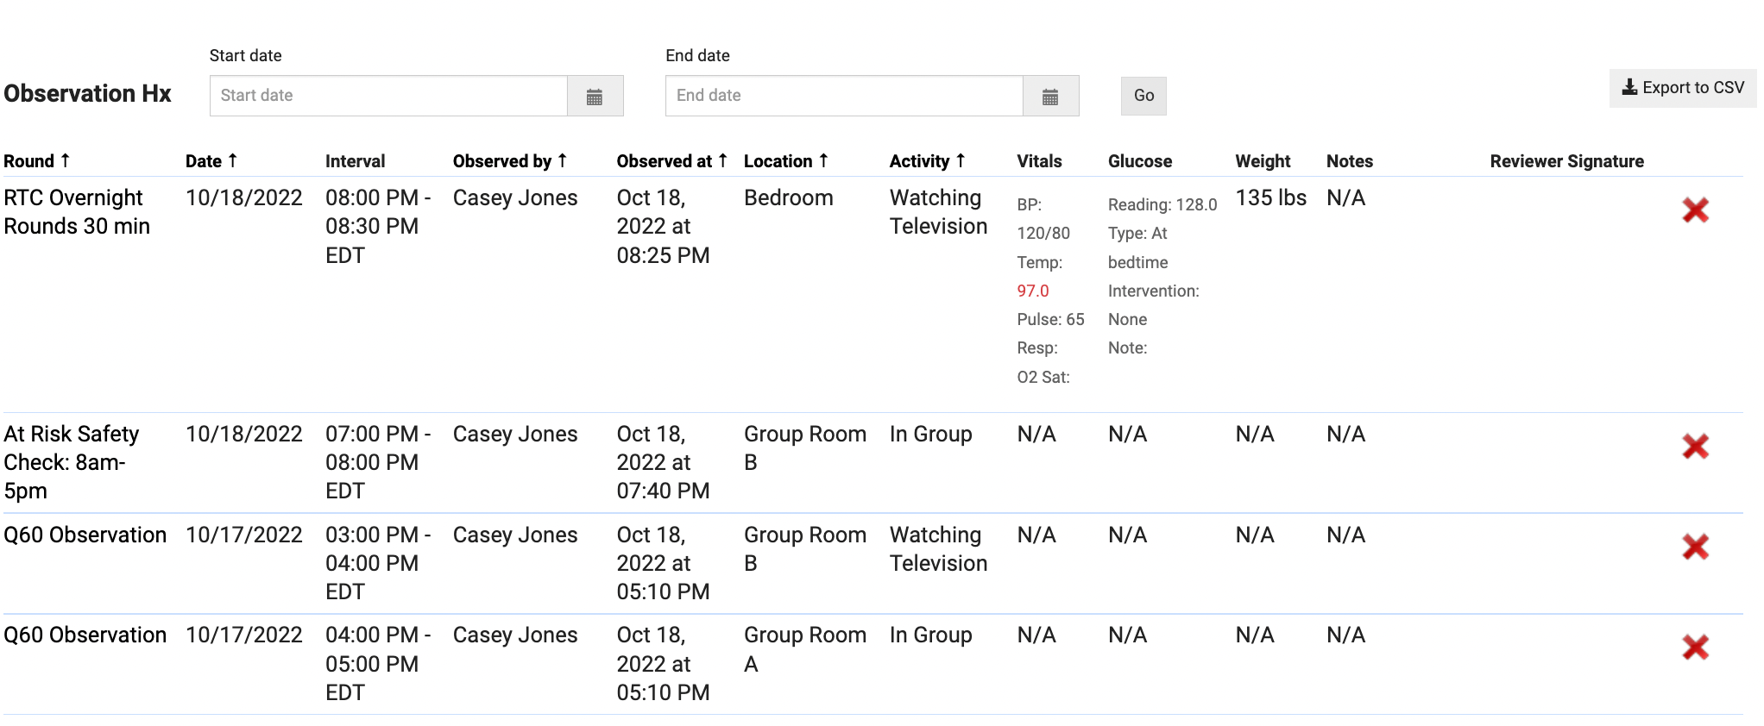The image size is (1764, 726).
Task: Sort by Activity column
Action: pyautogui.click(x=960, y=160)
